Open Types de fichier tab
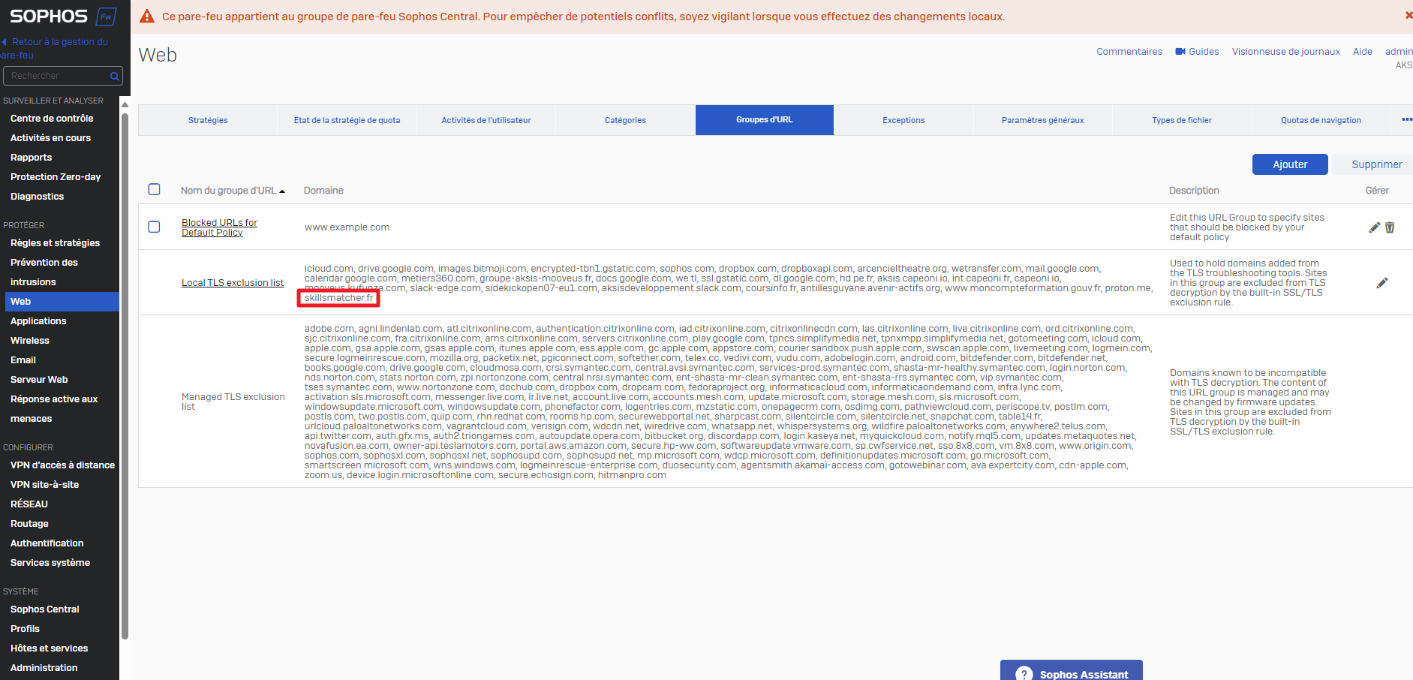1413x680 pixels. 1182,120
